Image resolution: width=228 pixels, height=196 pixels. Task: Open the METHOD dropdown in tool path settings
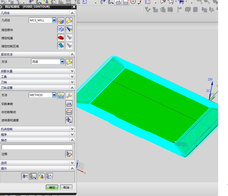coord(54,95)
